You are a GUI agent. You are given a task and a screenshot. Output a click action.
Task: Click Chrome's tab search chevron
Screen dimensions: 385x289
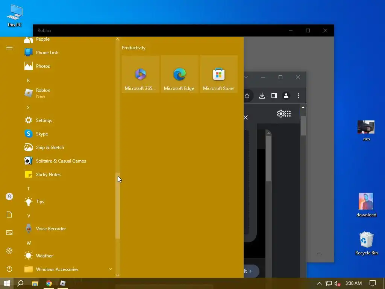(x=246, y=77)
